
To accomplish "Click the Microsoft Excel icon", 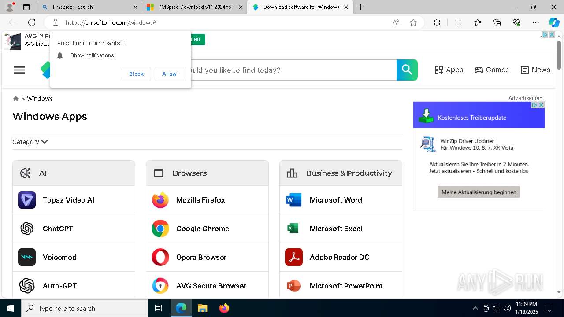I will click(x=294, y=229).
